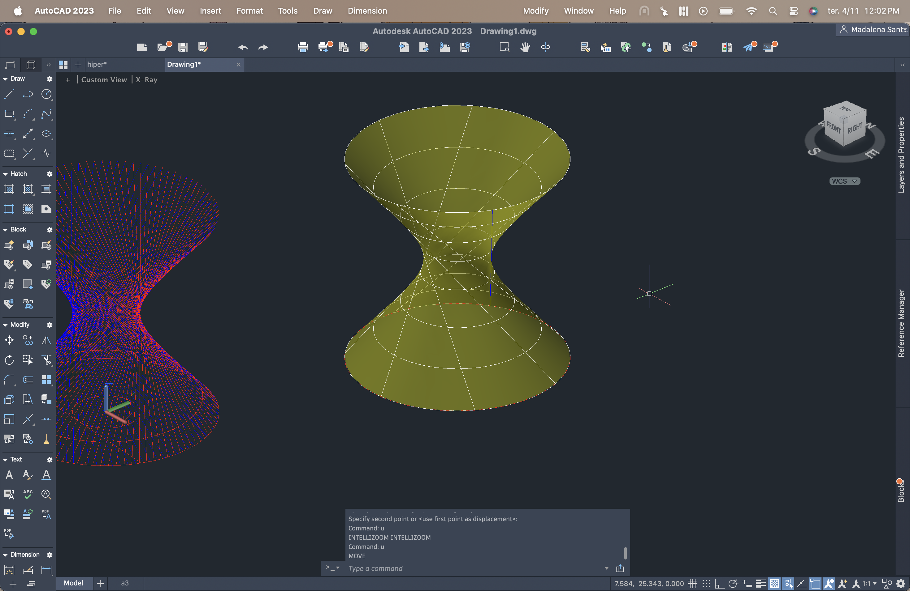Screen dimensions: 910x591
Task: Select the Multiline Text tool
Action: tap(9, 474)
